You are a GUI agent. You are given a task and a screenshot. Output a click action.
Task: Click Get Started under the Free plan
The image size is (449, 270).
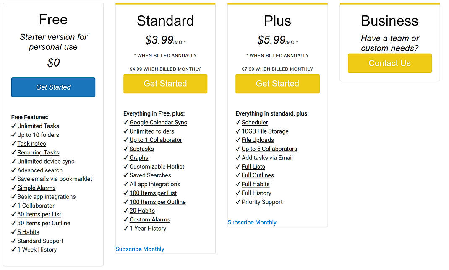pos(53,87)
